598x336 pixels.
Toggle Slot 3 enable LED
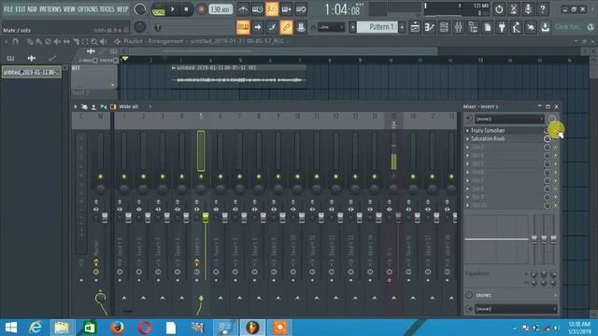[x=555, y=147]
